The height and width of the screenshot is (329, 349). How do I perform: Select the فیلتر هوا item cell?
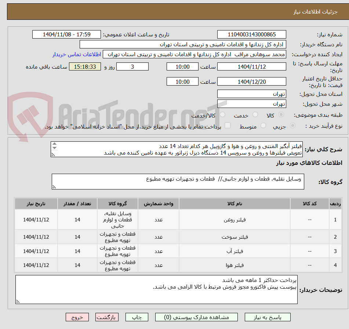click(235, 265)
